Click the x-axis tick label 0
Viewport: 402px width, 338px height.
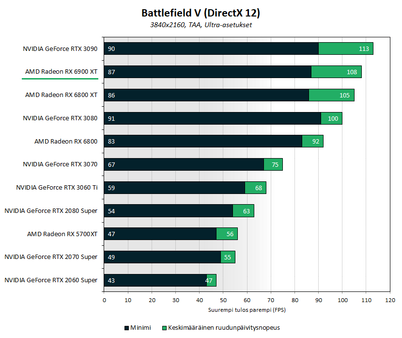104,300
